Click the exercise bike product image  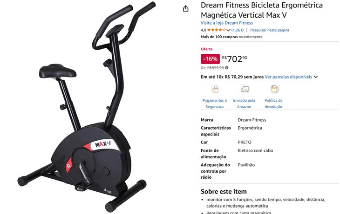point(87,107)
